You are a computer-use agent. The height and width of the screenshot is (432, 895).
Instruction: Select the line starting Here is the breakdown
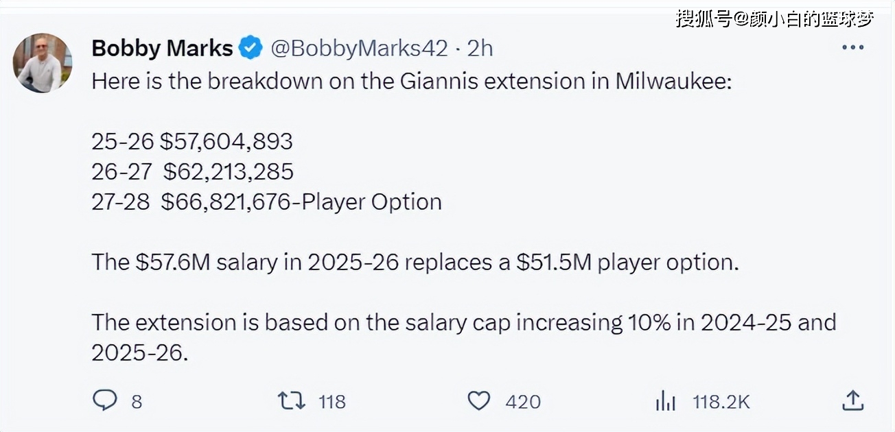point(403,81)
